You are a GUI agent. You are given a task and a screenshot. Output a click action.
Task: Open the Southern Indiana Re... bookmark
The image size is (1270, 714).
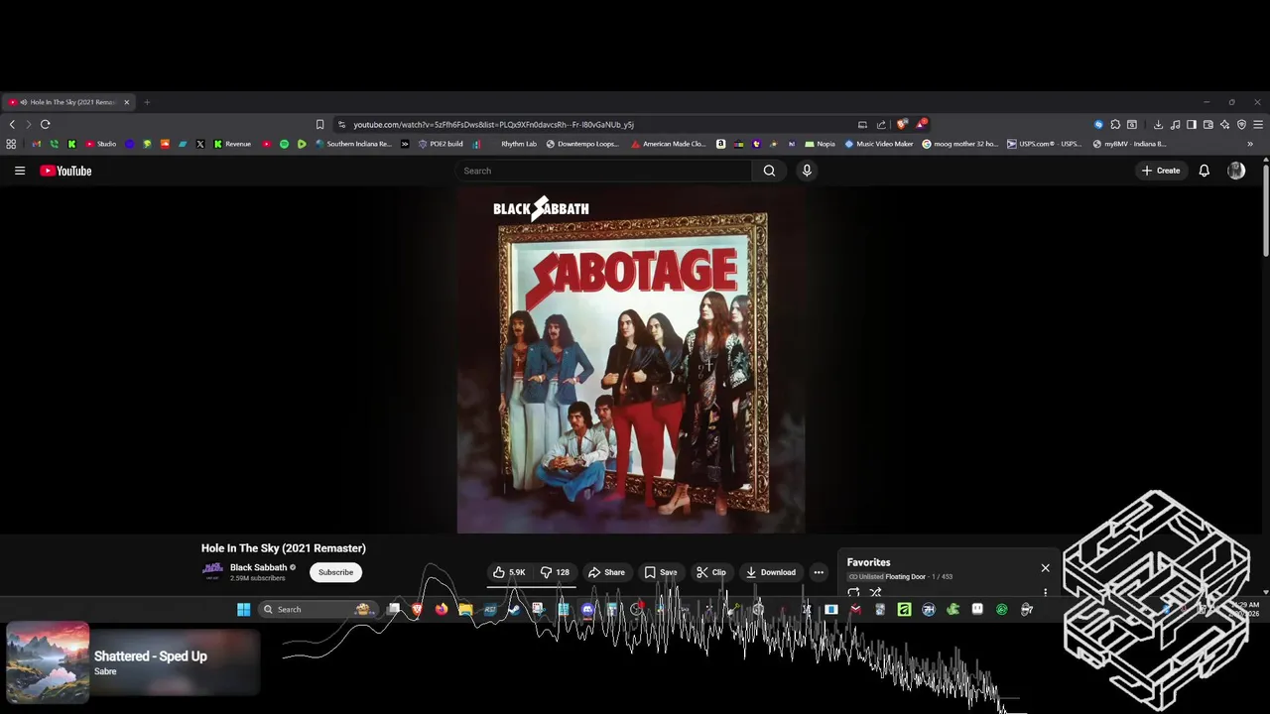click(x=353, y=144)
